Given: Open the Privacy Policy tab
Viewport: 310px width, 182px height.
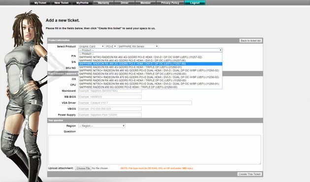Looking at the screenshot, I should [170, 3].
